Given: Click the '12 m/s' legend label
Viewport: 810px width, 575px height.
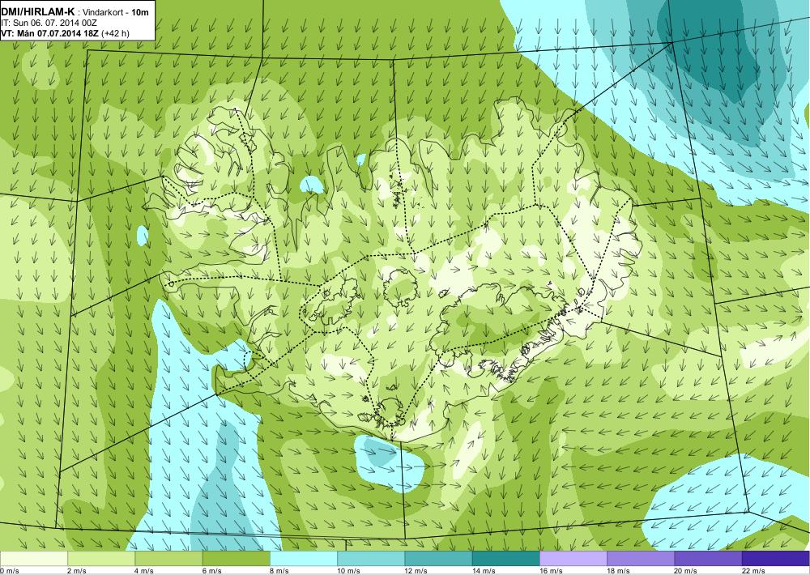Looking at the screenshot, I should pos(416,571).
